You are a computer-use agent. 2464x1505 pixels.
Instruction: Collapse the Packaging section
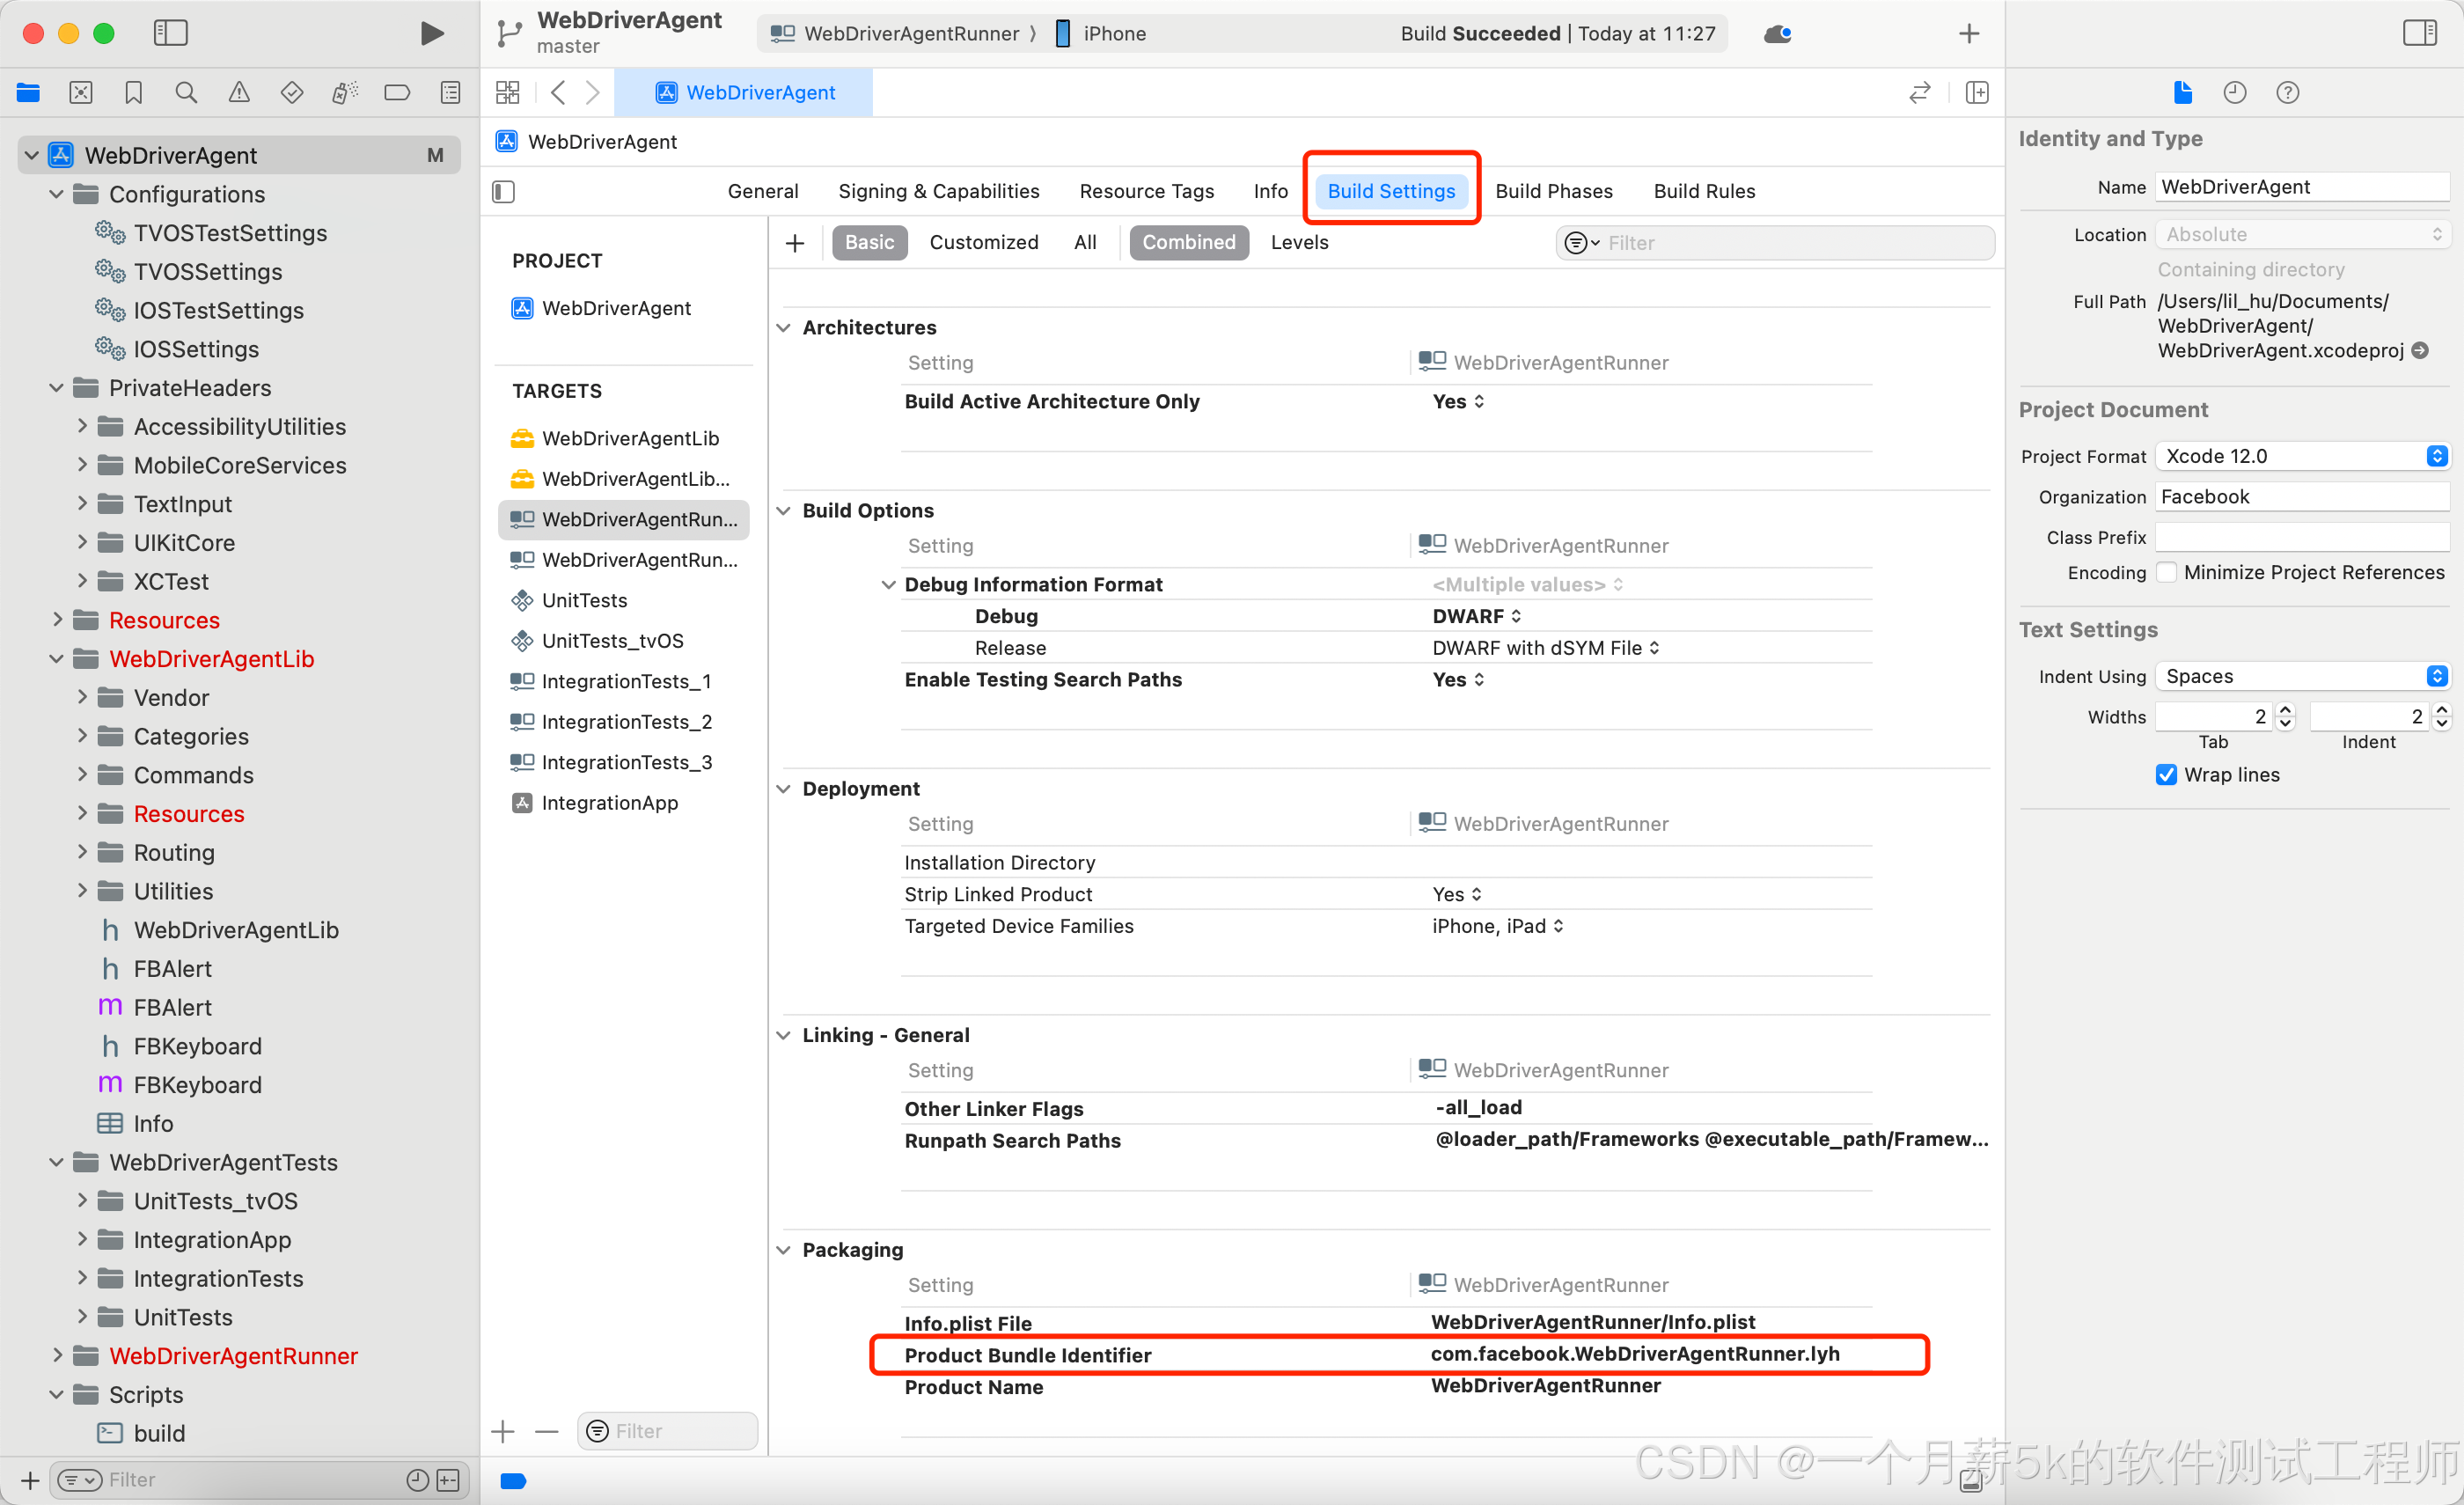pos(784,1249)
